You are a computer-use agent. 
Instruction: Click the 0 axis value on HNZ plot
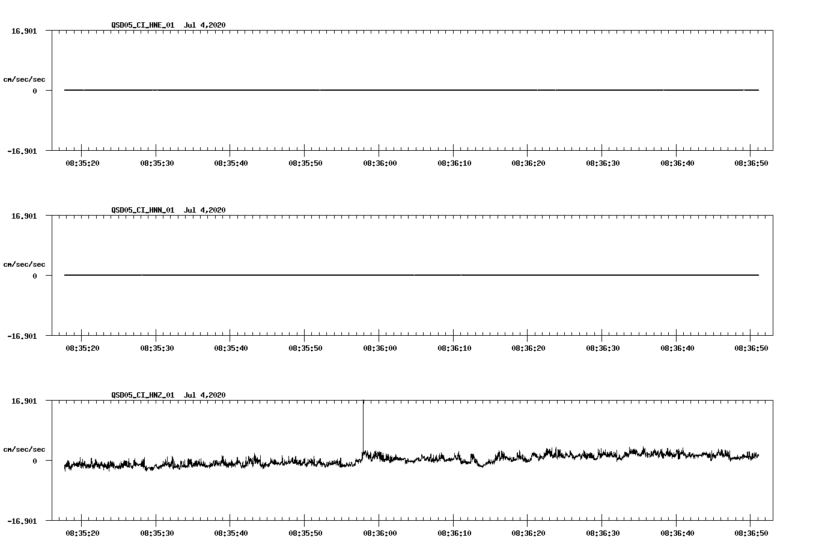coord(35,461)
